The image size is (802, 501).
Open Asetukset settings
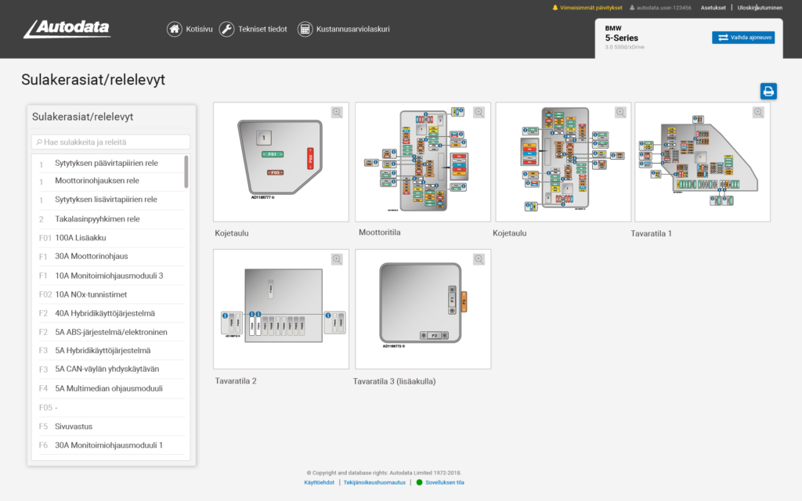coord(713,8)
